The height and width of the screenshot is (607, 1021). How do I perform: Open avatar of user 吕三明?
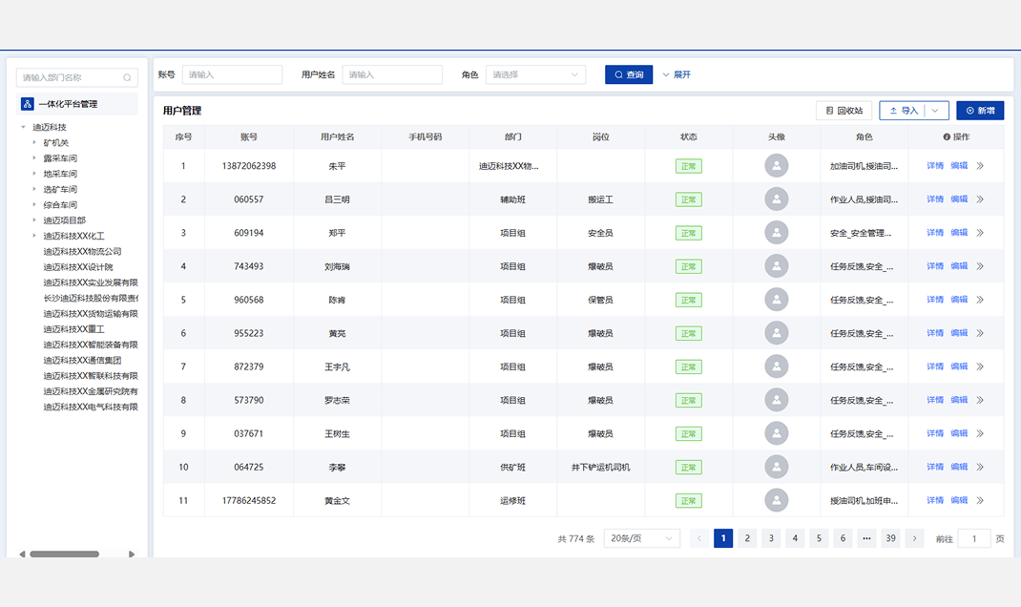pos(776,199)
